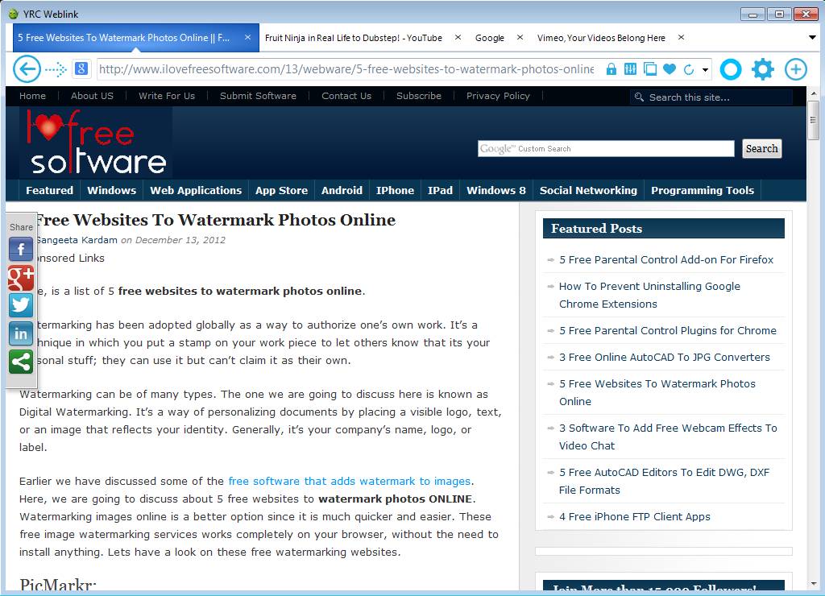Viewport: 825px width, 596px height.
Task: Click the overlapping windows icon in address bar
Action: coord(650,69)
